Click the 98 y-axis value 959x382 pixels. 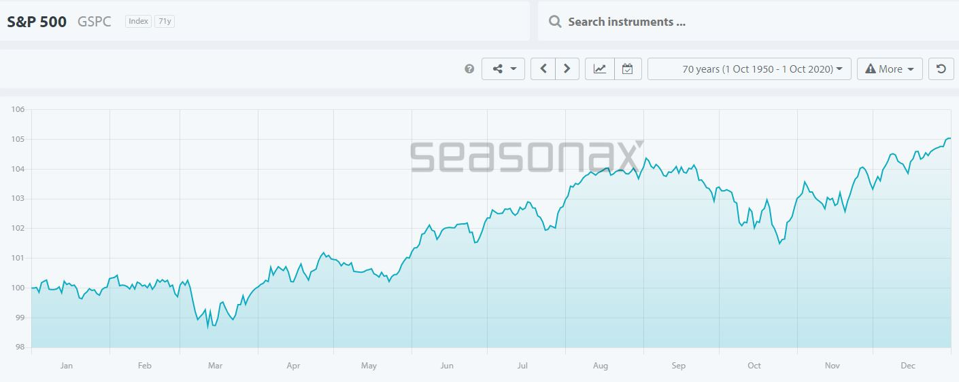point(20,347)
